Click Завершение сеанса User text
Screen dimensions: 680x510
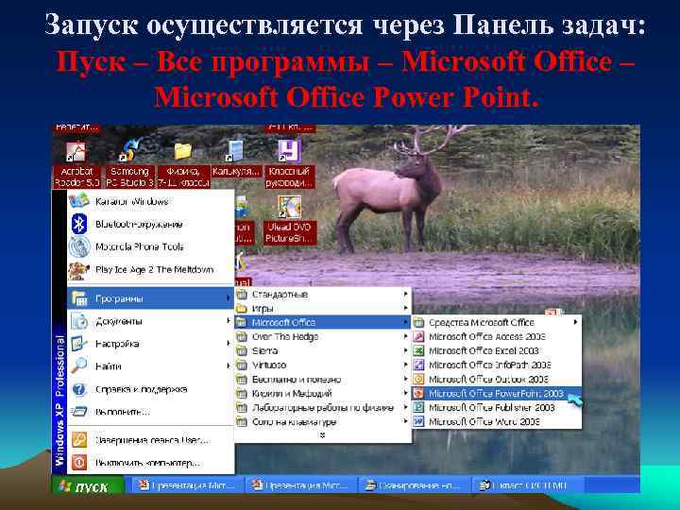coord(152,440)
